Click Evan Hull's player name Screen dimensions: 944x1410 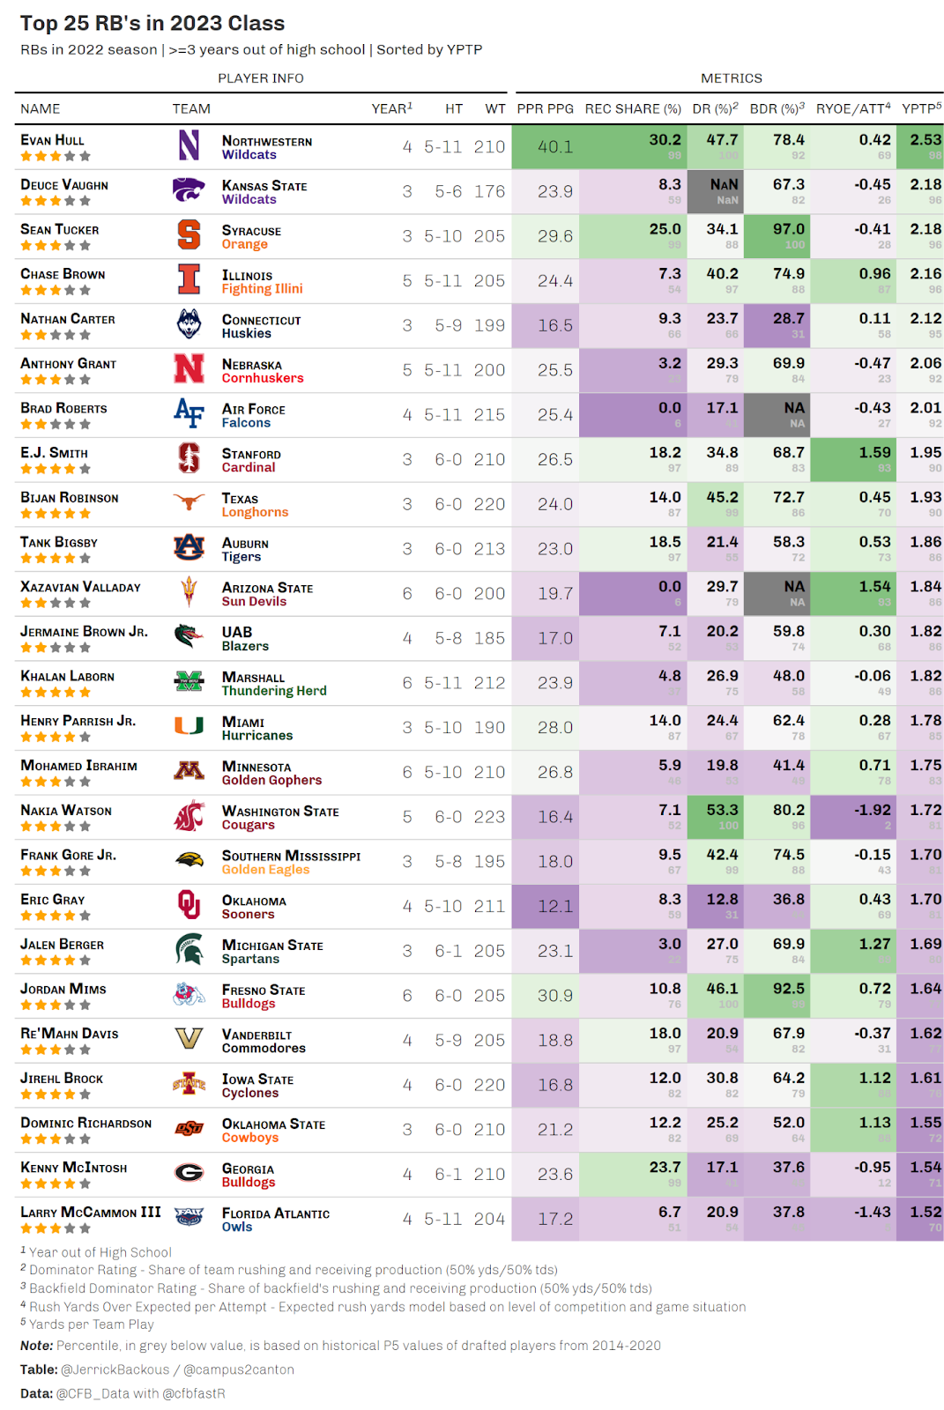(x=53, y=140)
